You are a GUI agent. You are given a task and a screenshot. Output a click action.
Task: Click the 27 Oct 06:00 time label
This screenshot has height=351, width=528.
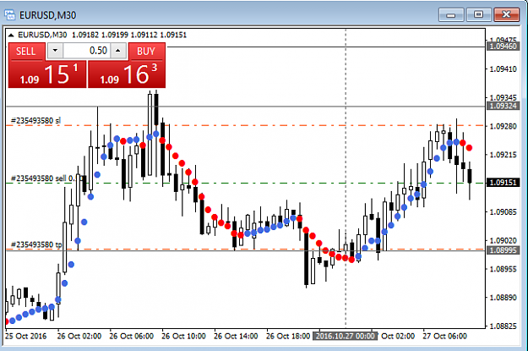444,336
